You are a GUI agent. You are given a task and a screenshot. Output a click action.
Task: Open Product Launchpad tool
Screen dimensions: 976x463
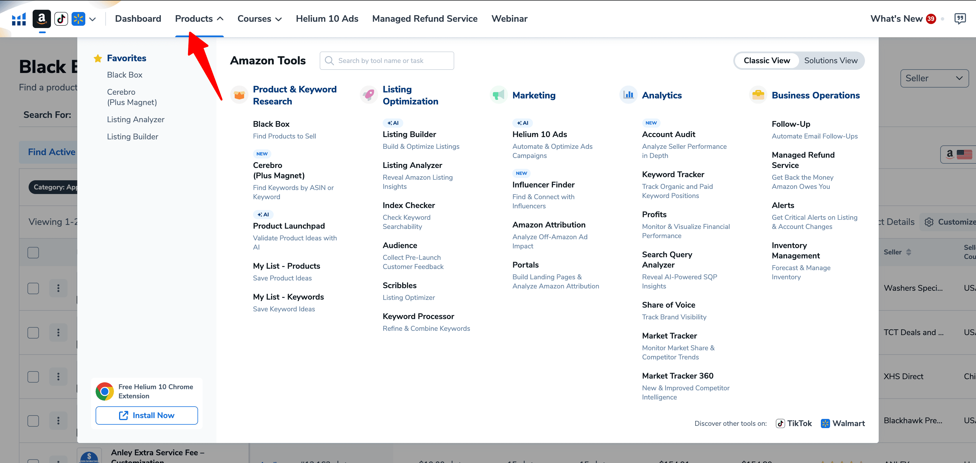coord(289,226)
